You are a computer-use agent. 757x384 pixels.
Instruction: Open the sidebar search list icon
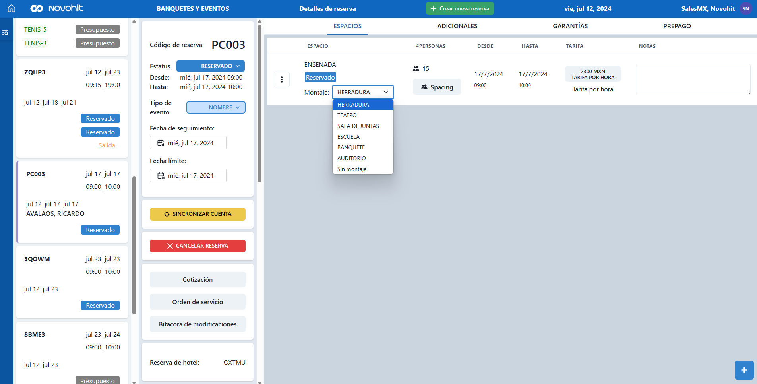(6, 33)
